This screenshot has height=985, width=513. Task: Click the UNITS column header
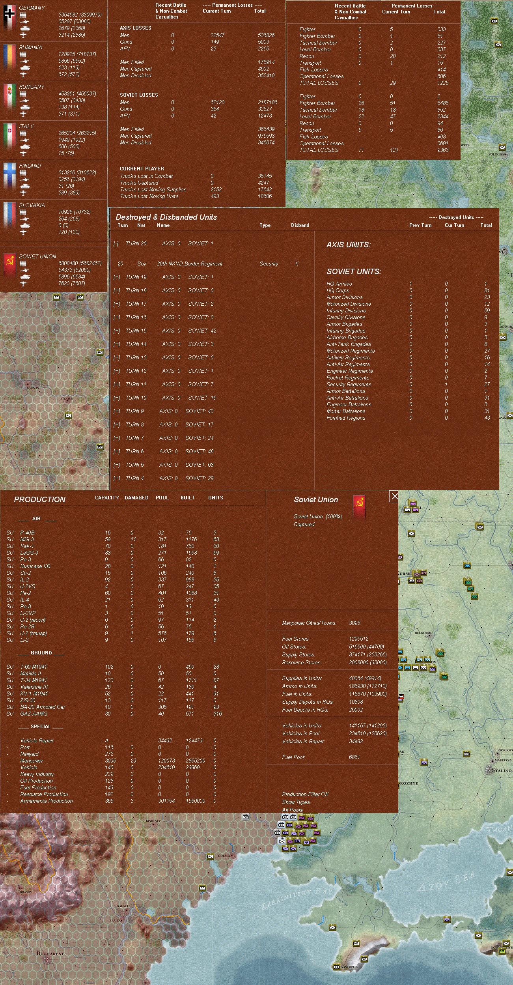[x=216, y=498]
